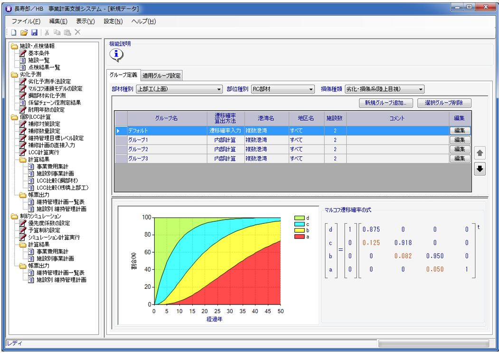Open the ファイル(F) menu

(x=26, y=21)
